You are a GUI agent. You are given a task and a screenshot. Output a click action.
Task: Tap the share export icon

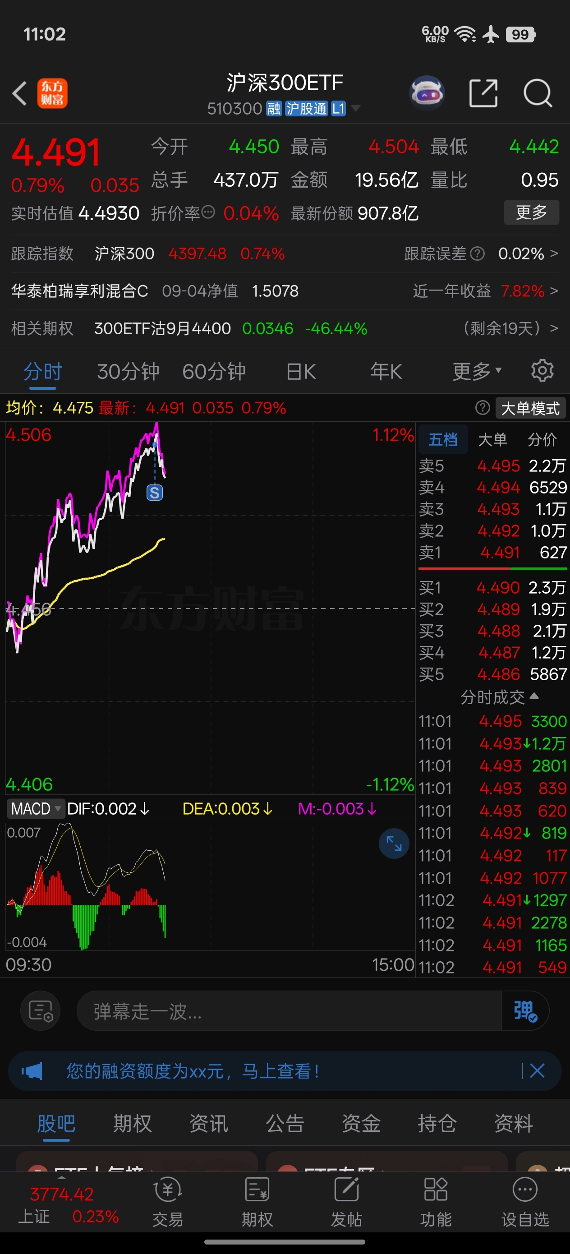tap(483, 92)
